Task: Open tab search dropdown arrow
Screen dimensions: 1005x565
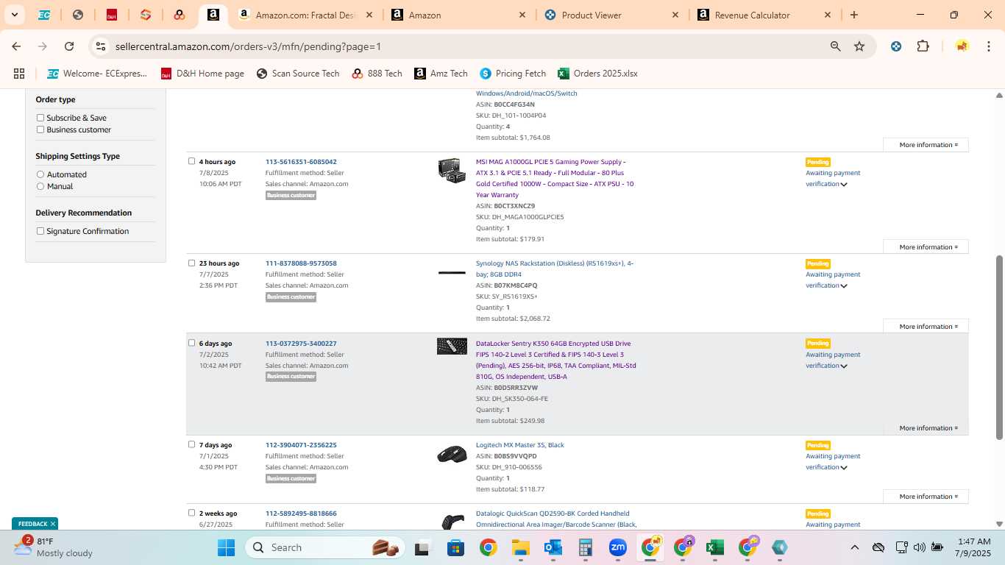Action: pyautogui.click(x=14, y=15)
